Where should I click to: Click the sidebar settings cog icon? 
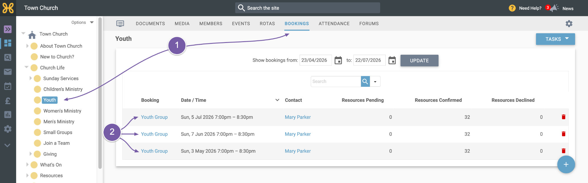[8, 129]
